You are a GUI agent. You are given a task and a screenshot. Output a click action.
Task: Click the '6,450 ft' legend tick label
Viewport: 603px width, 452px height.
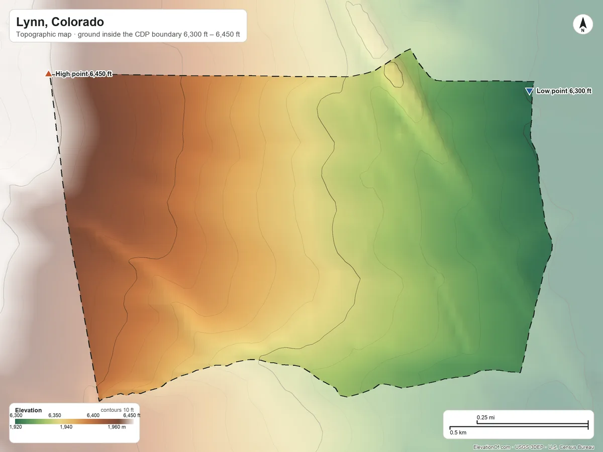coord(132,416)
